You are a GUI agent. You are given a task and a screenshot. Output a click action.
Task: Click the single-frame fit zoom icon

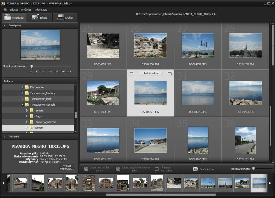pyautogui.click(x=38, y=72)
